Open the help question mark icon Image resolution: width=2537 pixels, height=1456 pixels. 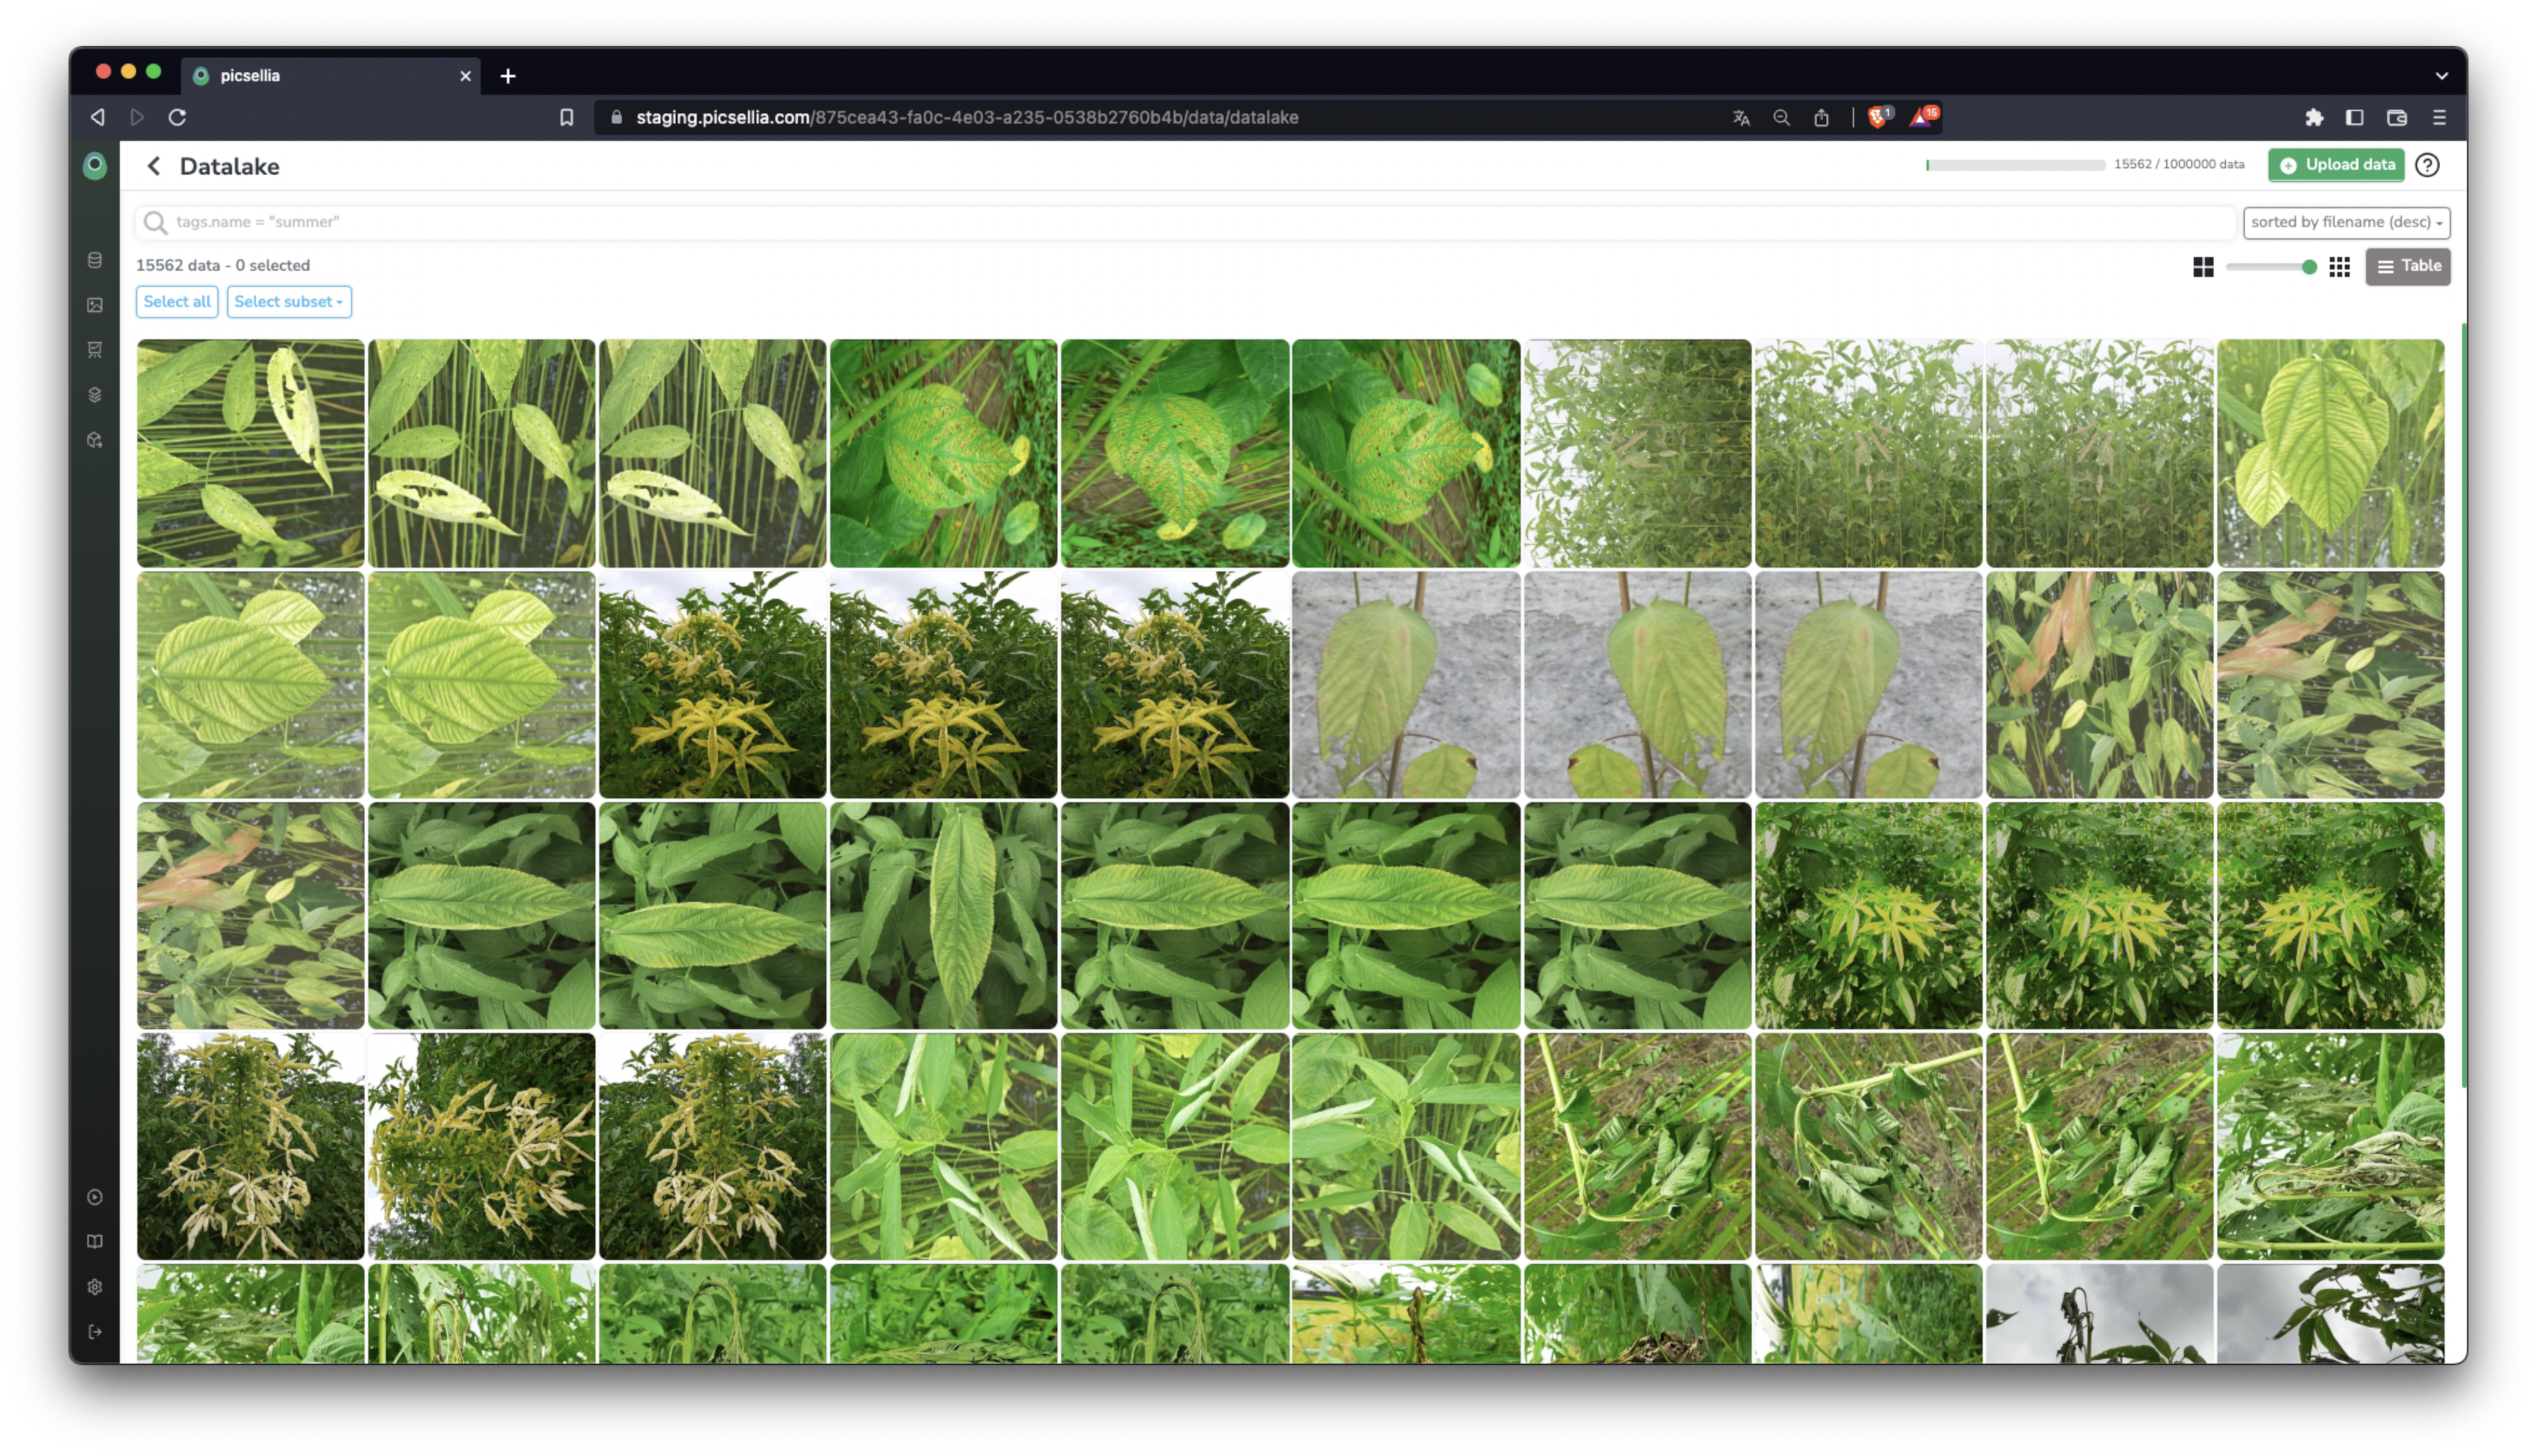pos(2427,165)
